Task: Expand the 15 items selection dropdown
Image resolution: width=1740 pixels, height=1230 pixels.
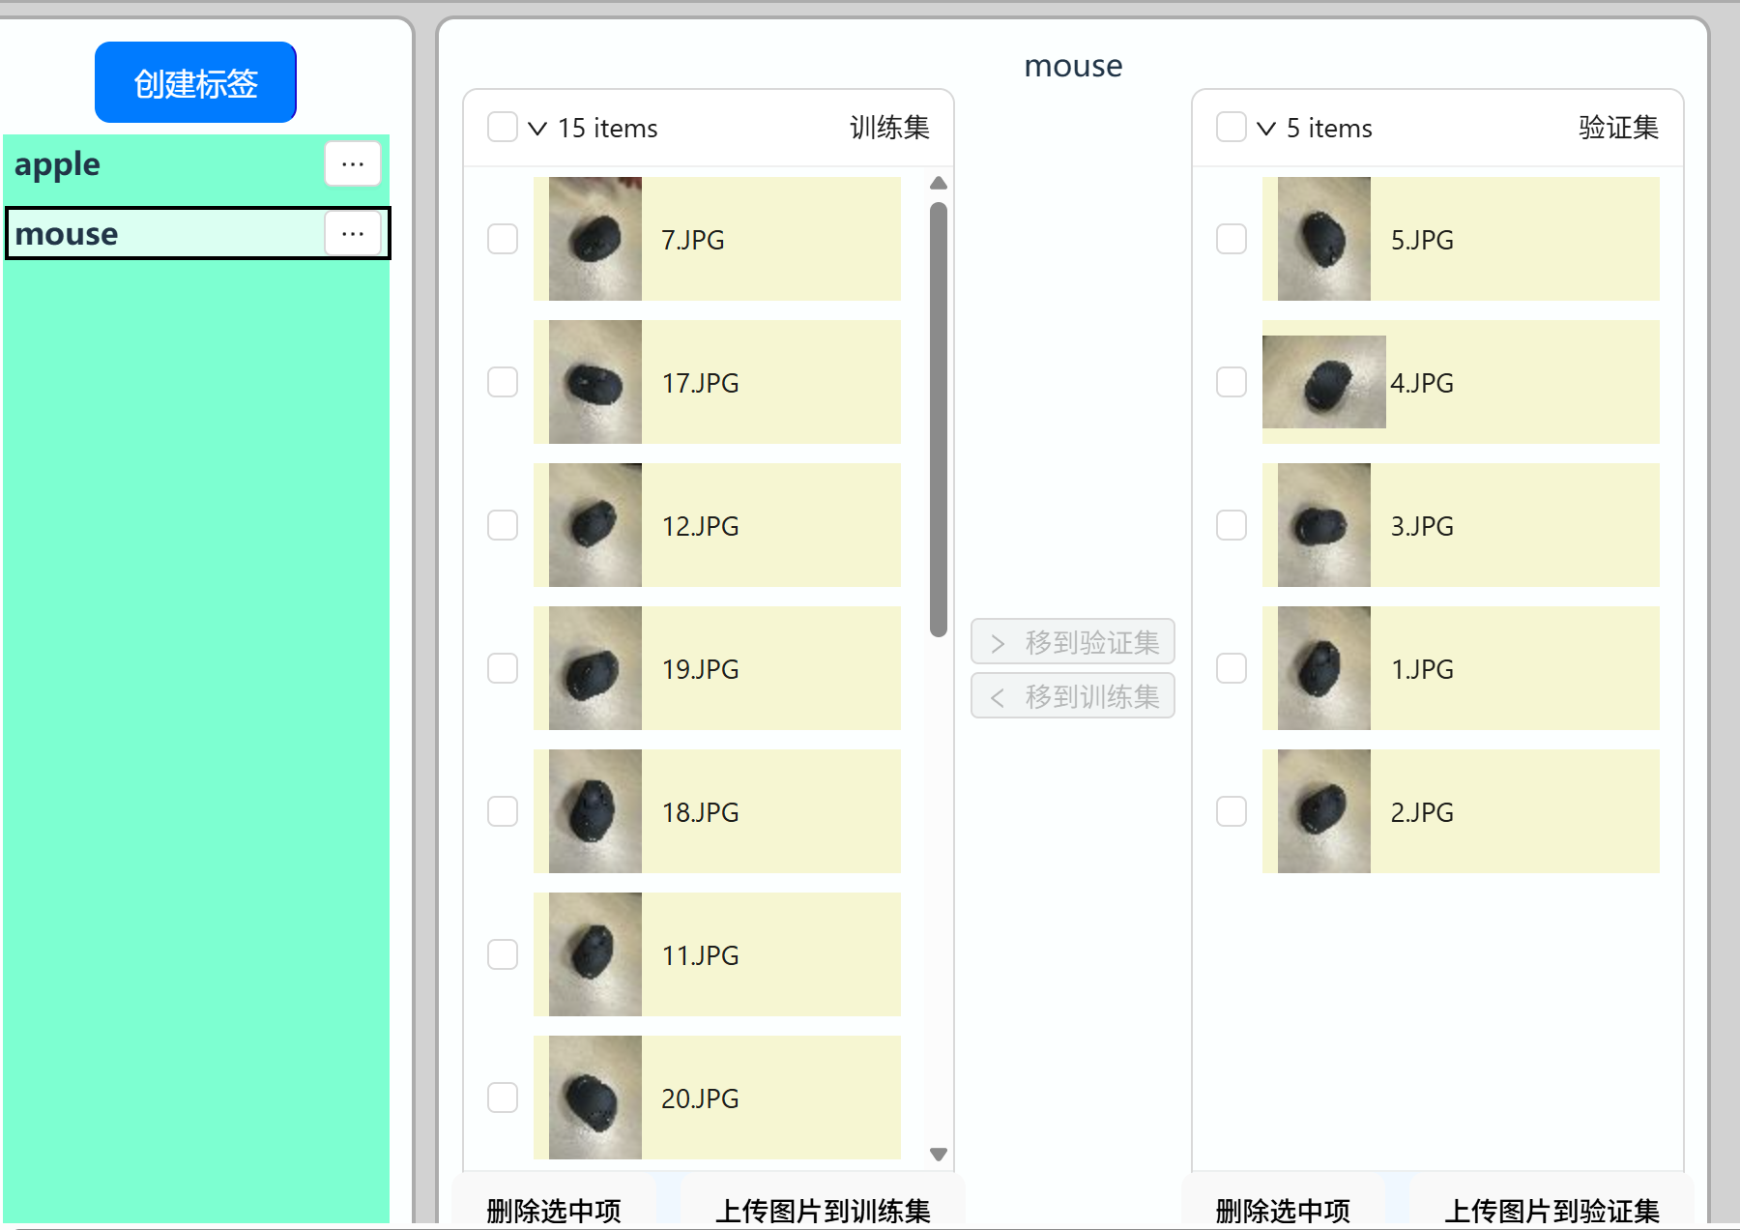Action: [537, 129]
